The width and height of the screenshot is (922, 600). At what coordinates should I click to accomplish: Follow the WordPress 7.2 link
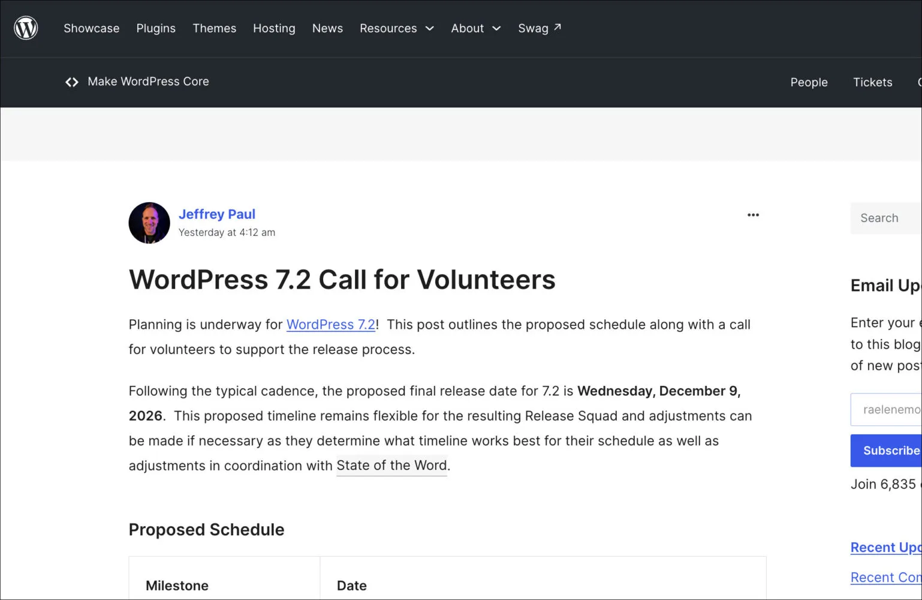[331, 325]
